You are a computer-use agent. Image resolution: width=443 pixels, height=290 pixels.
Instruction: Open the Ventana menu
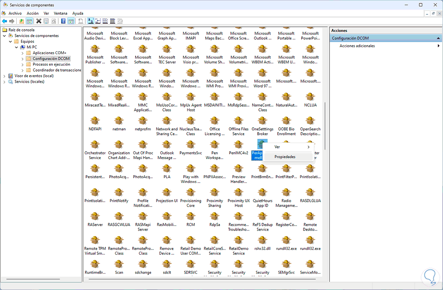tap(61, 13)
